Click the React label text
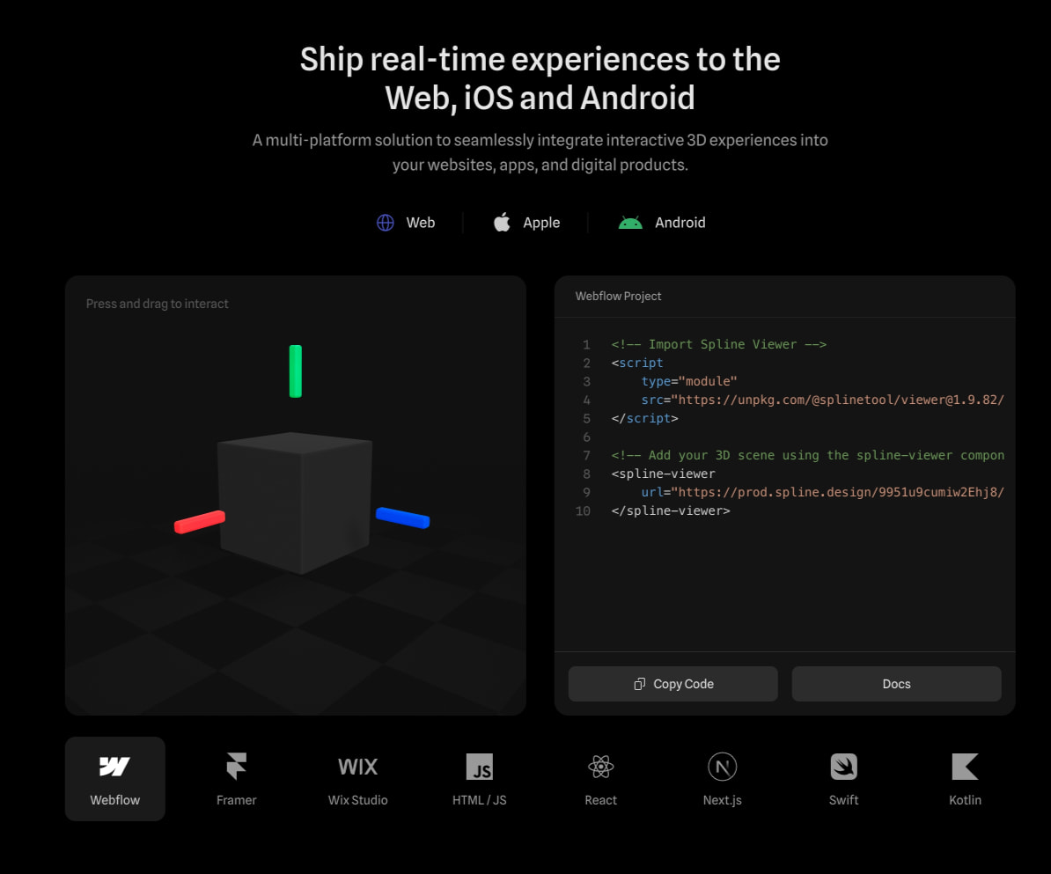The width and height of the screenshot is (1051, 874). [x=600, y=800]
